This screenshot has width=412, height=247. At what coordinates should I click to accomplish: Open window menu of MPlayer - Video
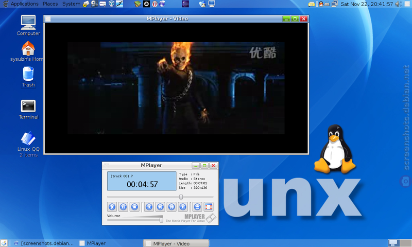click(48, 19)
